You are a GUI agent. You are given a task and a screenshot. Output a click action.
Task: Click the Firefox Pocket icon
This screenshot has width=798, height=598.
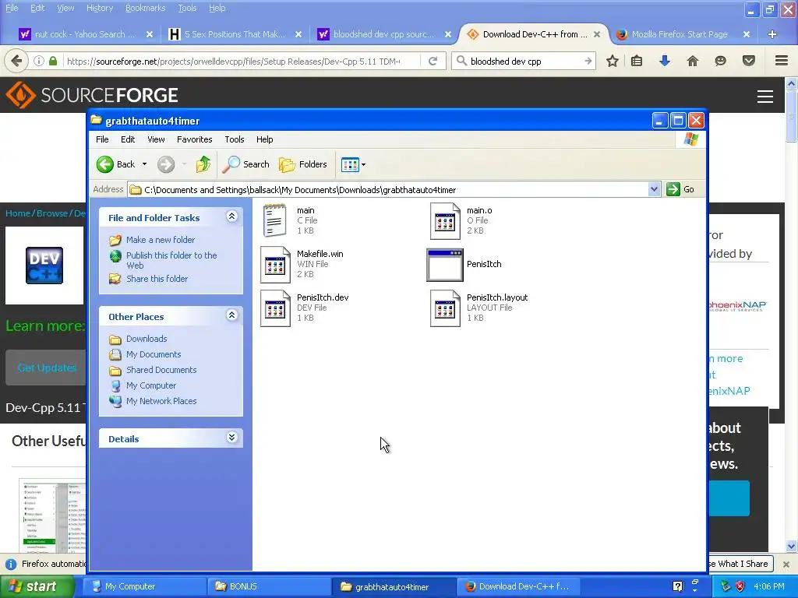click(749, 61)
